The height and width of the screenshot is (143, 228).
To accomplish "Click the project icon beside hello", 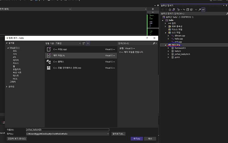I will point(167,20).
